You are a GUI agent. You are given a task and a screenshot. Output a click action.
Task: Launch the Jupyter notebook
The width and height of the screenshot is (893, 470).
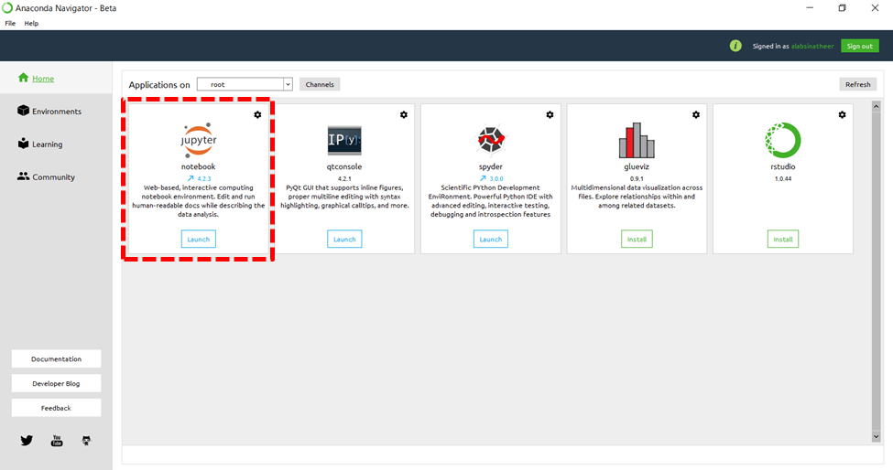point(198,240)
